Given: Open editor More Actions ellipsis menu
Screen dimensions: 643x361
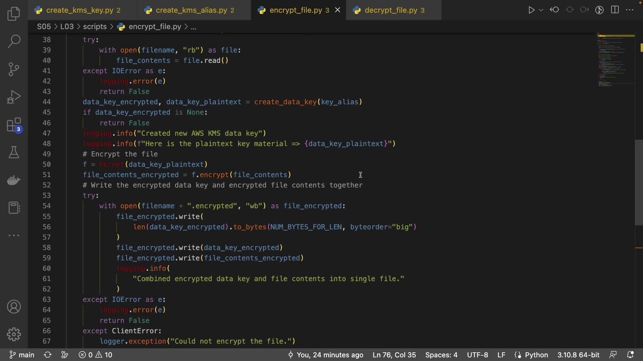Looking at the screenshot, I should (x=630, y=10).
